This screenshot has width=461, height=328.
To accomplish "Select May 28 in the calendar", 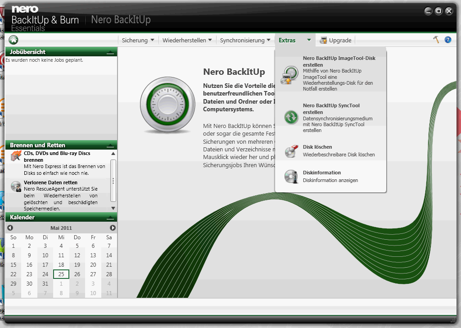I will coord(109,274).
